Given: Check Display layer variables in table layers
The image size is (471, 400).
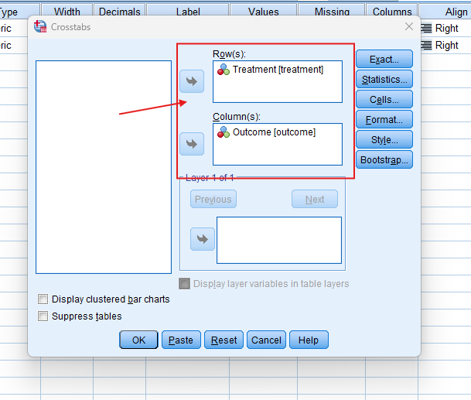Looking at the screenshot, I should (x=185, y=284).
